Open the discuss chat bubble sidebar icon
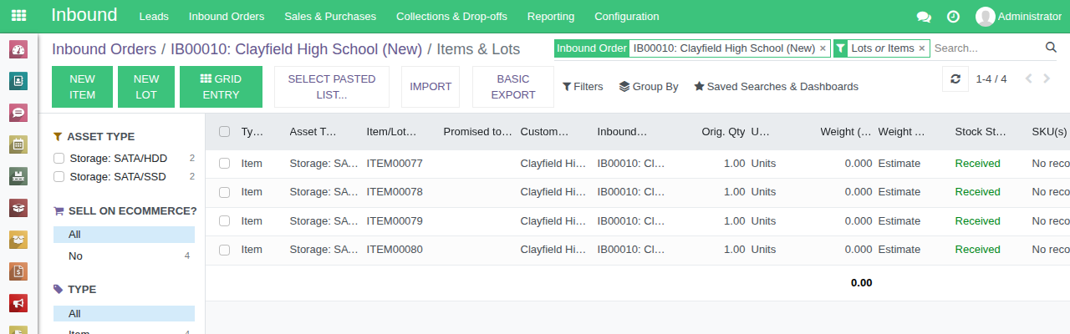1070x334 pixels. (18, 112)
